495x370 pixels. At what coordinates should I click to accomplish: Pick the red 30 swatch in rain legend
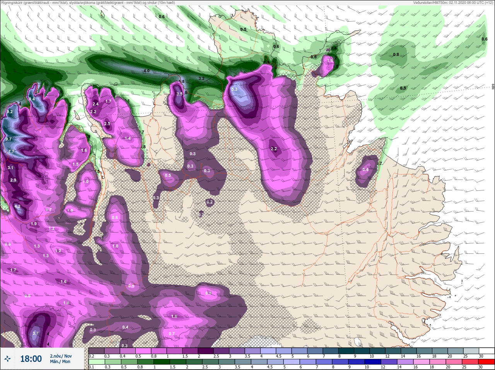click(486, 362)
